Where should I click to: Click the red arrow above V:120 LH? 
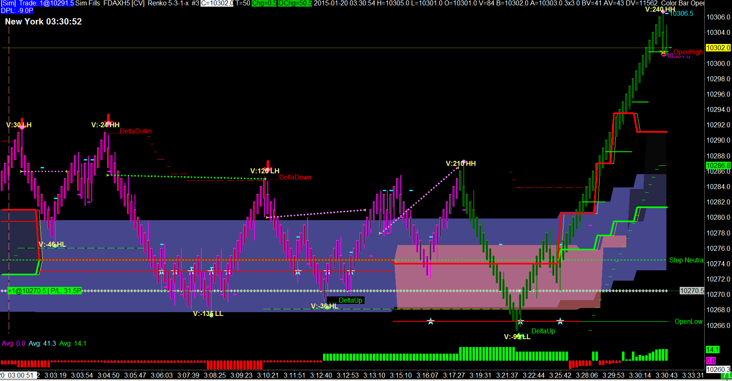pos(268,165)
